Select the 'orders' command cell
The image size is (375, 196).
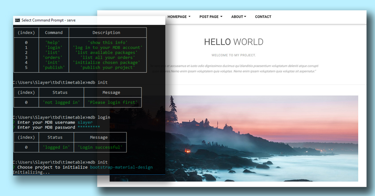pos(52,58)
